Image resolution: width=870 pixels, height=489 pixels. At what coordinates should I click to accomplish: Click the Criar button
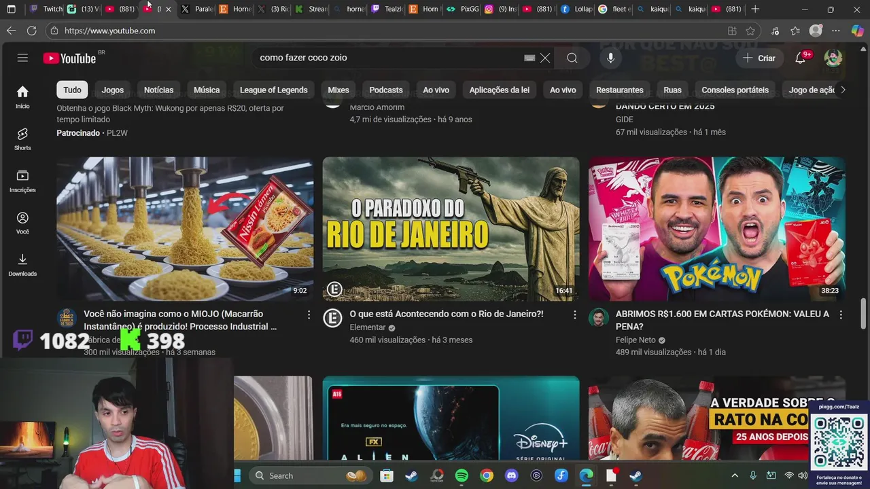click(x=759, y=58)
